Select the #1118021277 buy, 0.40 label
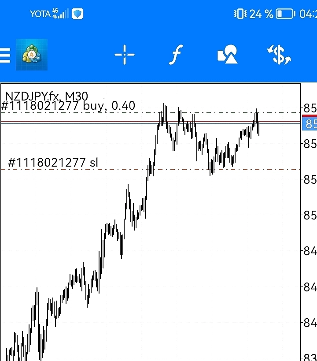The width and height of the screenshot is (317, 361). (x=68, y=106)
